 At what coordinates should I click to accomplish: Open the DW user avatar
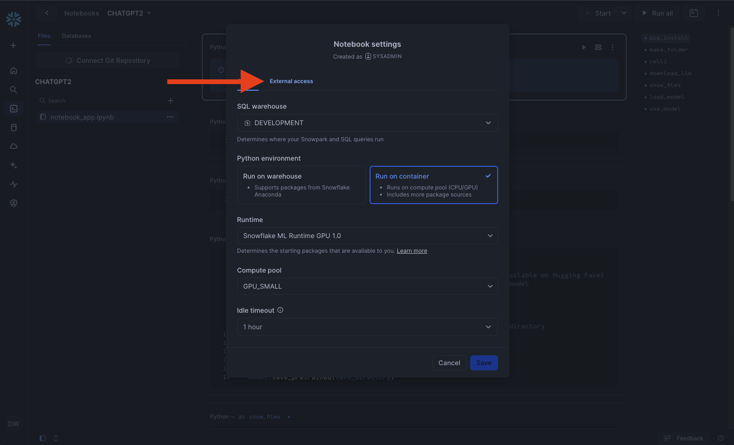point(14,424)
